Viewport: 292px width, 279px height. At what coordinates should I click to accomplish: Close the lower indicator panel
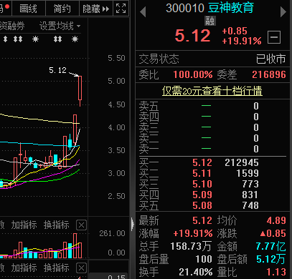pyautogui.click(x=81, y=268)
